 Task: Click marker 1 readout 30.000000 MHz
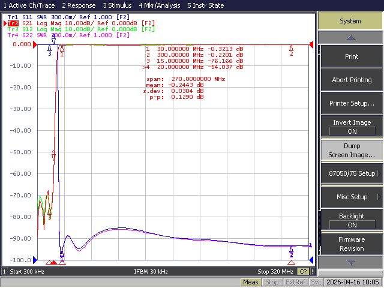coord(194,49)
